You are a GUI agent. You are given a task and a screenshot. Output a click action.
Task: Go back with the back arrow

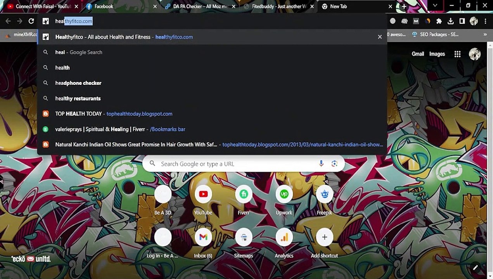(8, 21)
